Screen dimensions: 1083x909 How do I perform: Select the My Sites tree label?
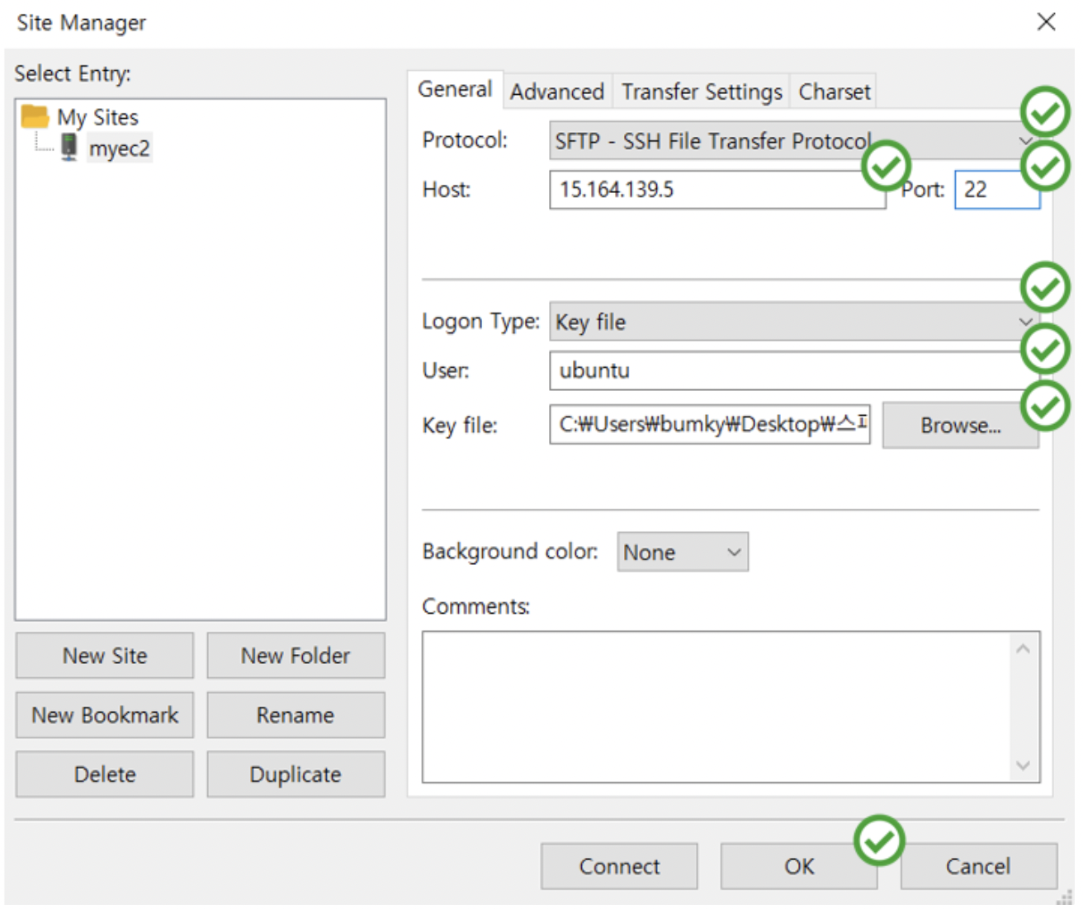click(97, 117)
